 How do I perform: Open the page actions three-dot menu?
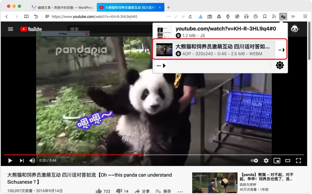coord(168,16)
